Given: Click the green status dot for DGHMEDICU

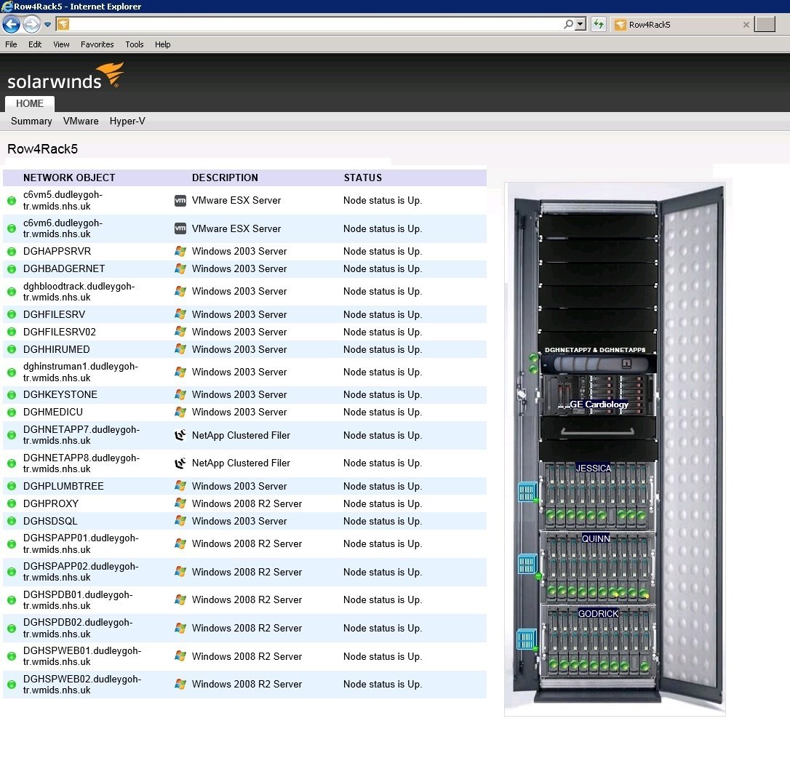Looking at the screenshot, I should [11, 413].
